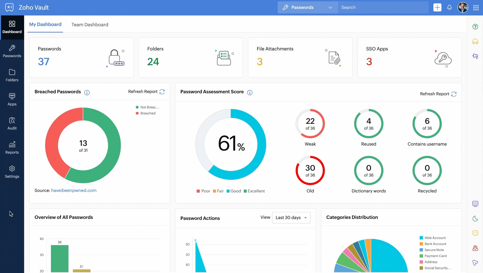Open Reports from the sidebar
Screen dimensions: 483x273
coord(12,148)
